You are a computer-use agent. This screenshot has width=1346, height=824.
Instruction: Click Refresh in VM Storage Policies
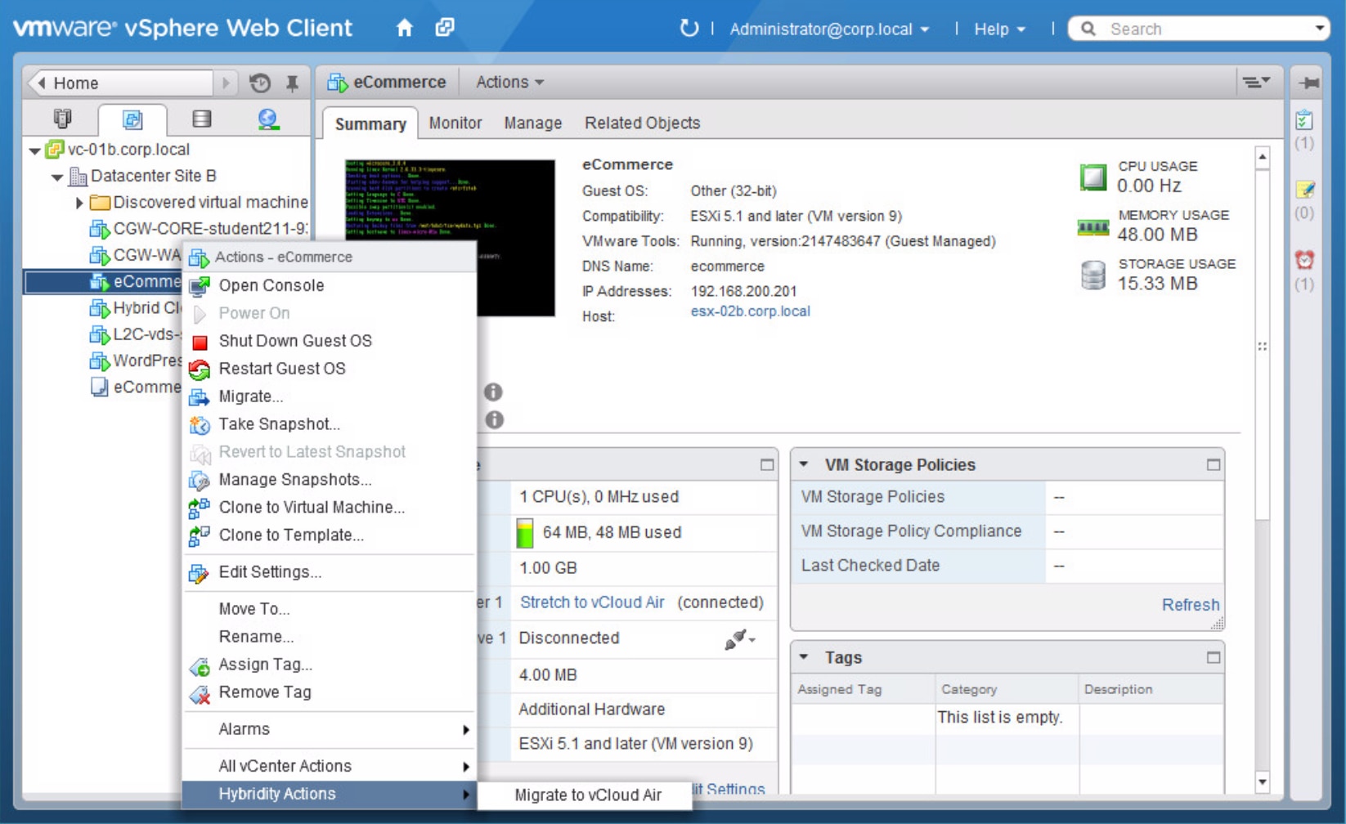[1190, 605]
